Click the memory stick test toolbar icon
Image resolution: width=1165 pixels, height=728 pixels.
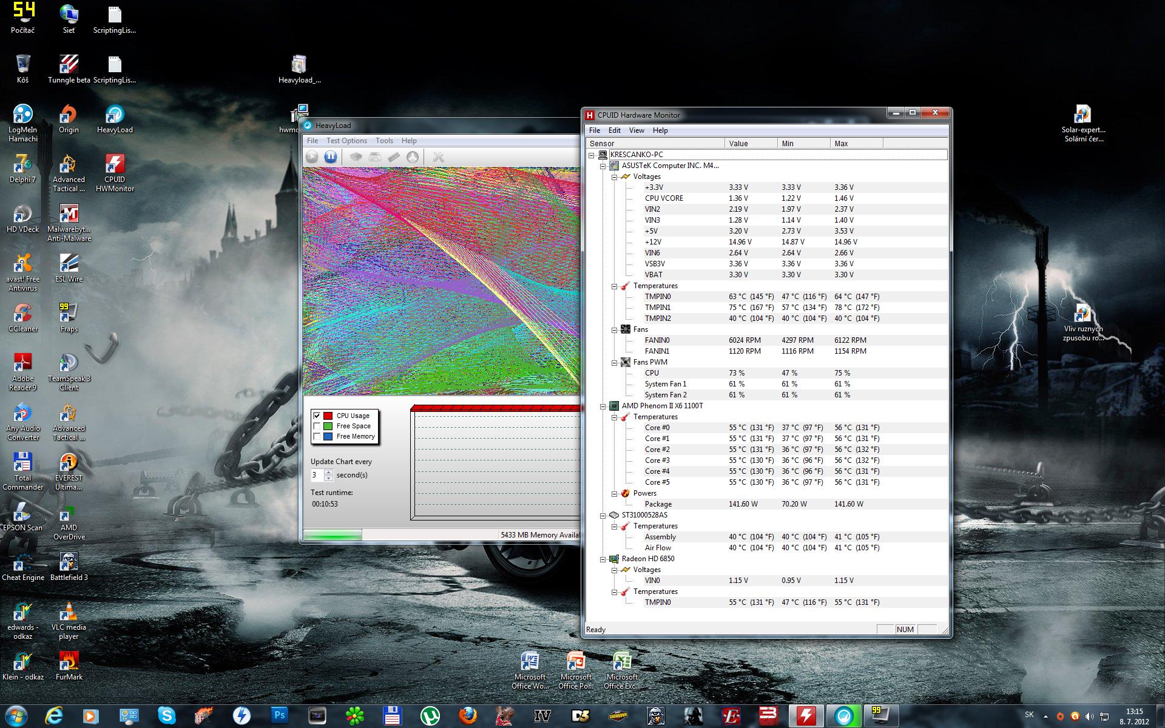point(394,157)
